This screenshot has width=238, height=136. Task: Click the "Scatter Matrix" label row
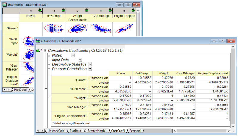[77, 20]
